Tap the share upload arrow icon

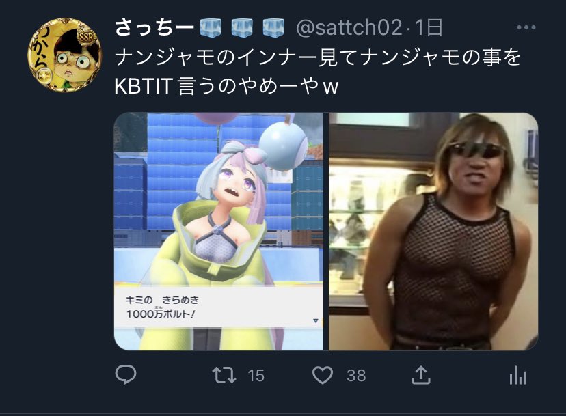pos(421,375)
